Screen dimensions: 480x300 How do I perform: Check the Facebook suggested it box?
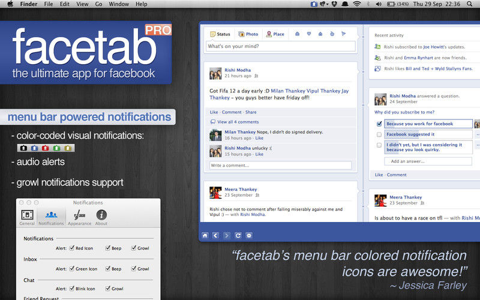click(x=379, y=134)
